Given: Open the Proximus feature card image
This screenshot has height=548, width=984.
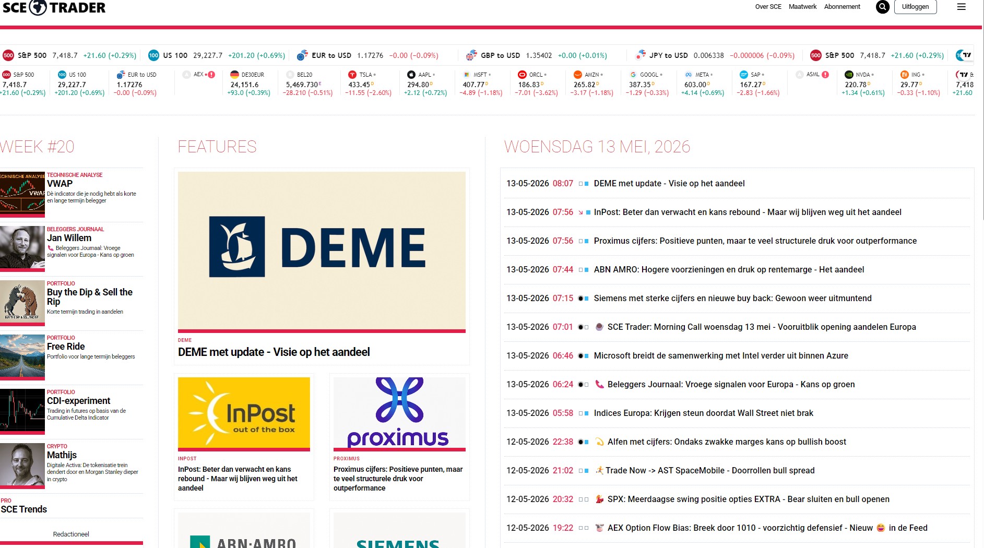Looking at the screenshot, I should (x=399, y=413).
